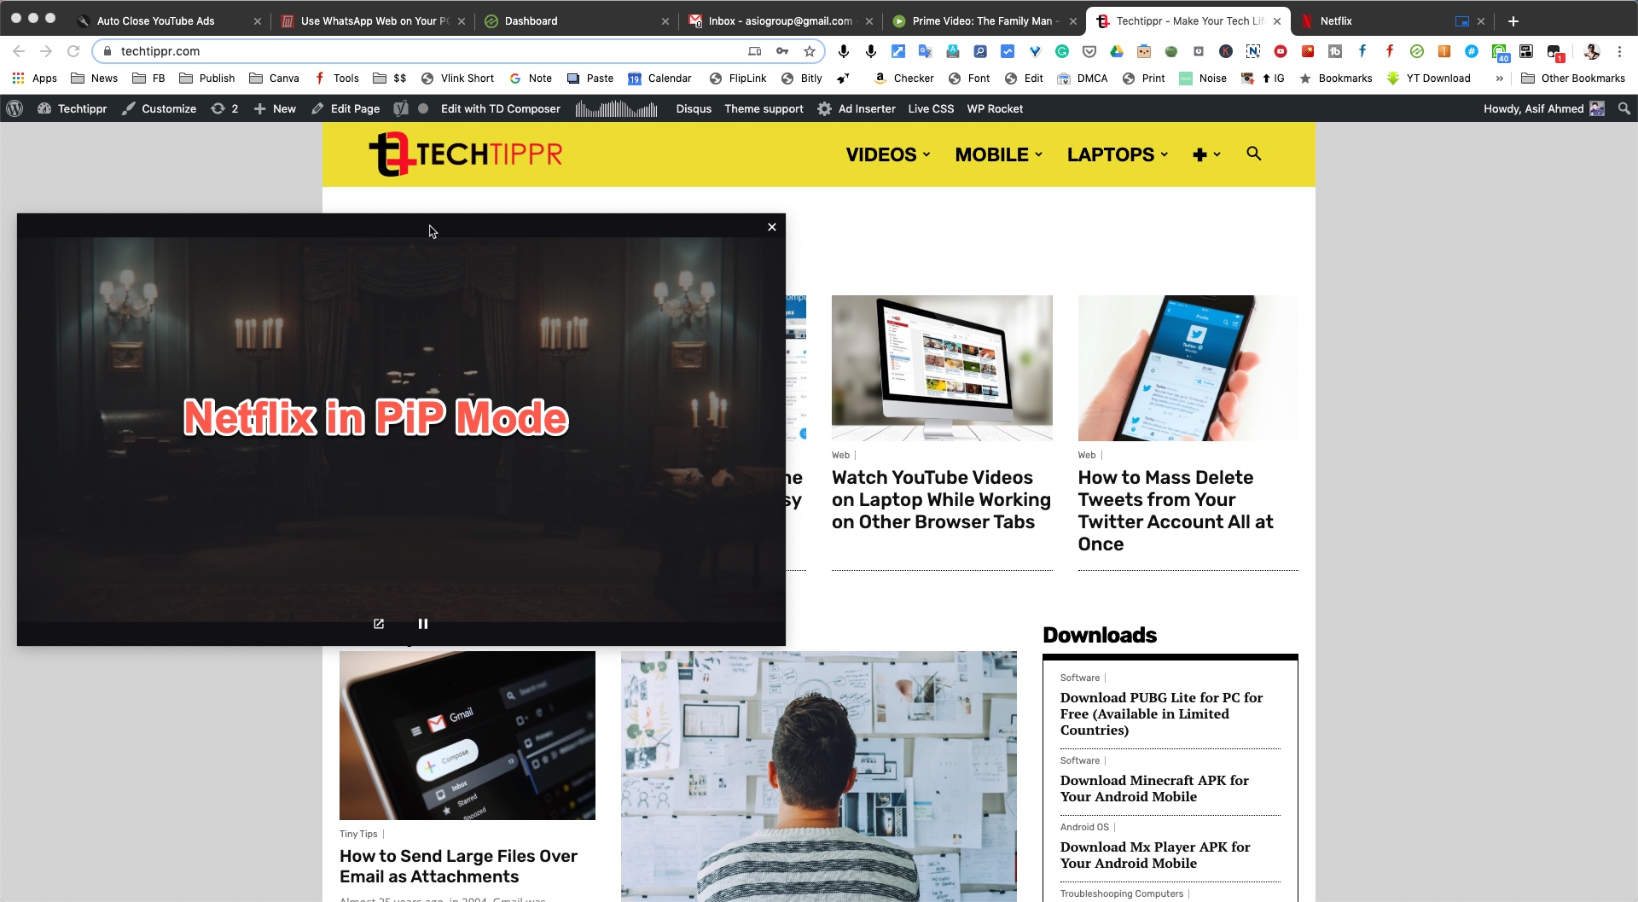Click Edit with TD Composer
The height and width of the screenshot is (902, 1638).
pos(500,108)
